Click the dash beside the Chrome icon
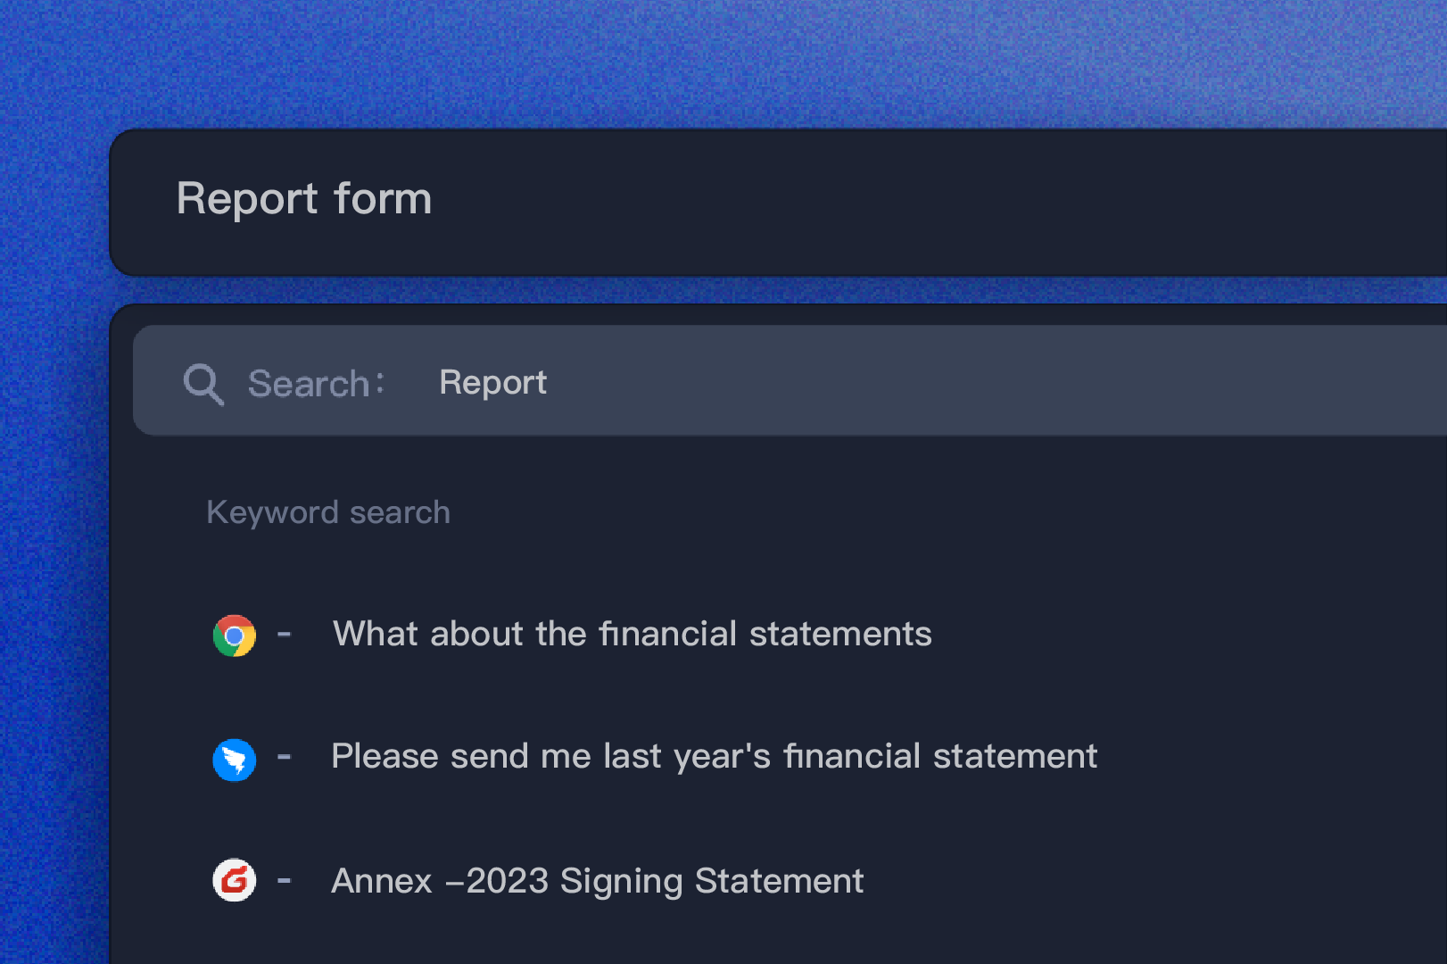The width and height of the screenshot is (1447, 964). coord(285,635)
